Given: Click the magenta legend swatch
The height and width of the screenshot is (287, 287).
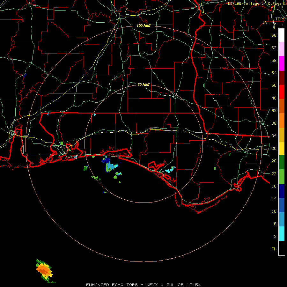Looking at the screenshot, I should pos(282,63).
